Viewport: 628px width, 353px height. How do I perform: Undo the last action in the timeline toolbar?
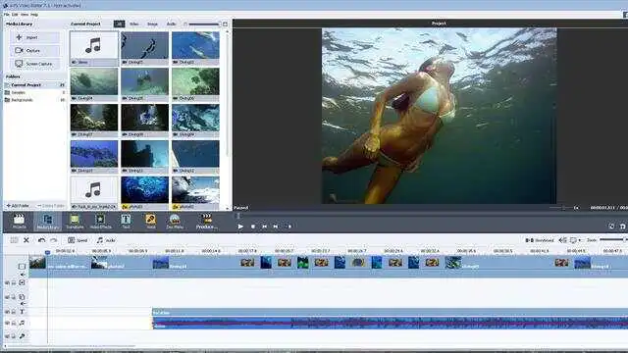41,240
